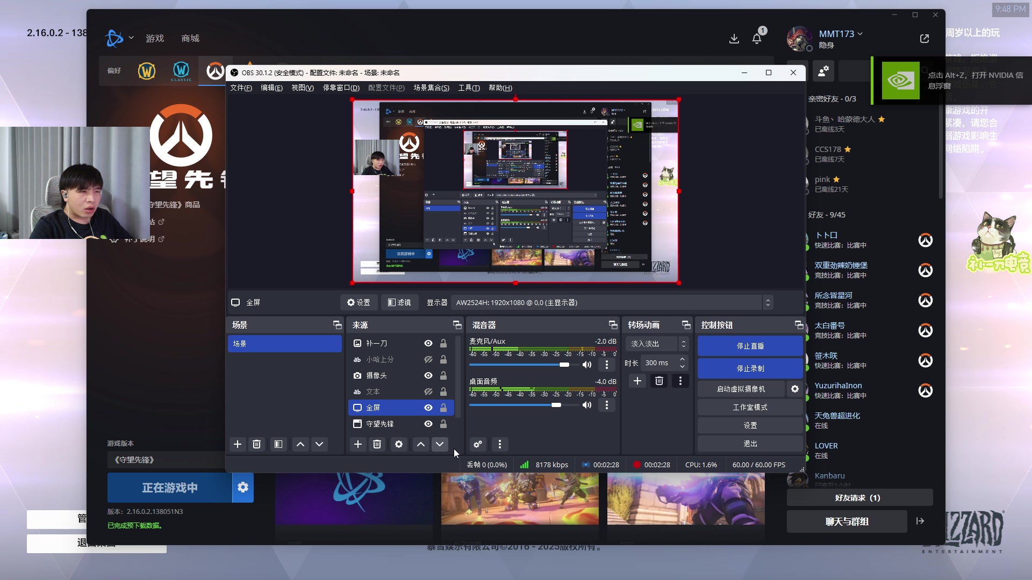Open OBS 编辑 menu
Image resolution: width=1032 pixels, height=580 pixels.
(x=271, y=88)
